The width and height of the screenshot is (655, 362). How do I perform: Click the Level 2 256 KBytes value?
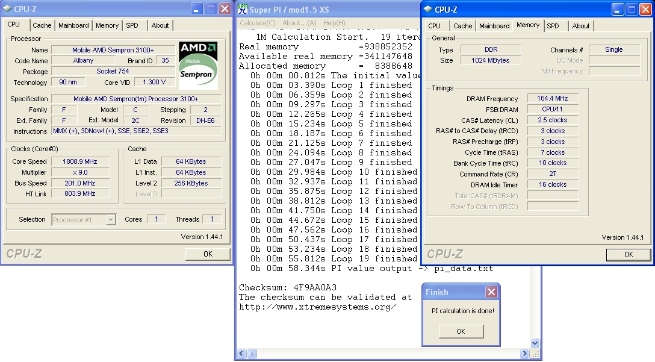tap(191, 183)
